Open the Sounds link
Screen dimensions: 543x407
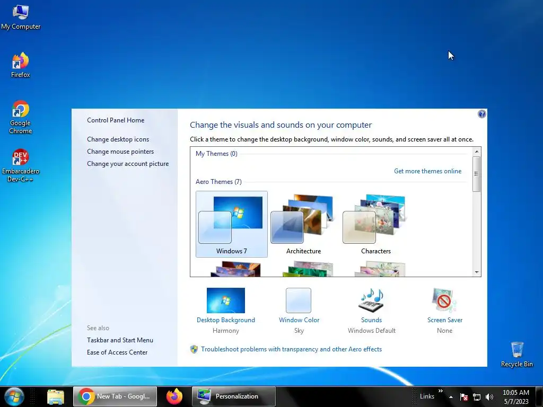click(x=371, y=320)
